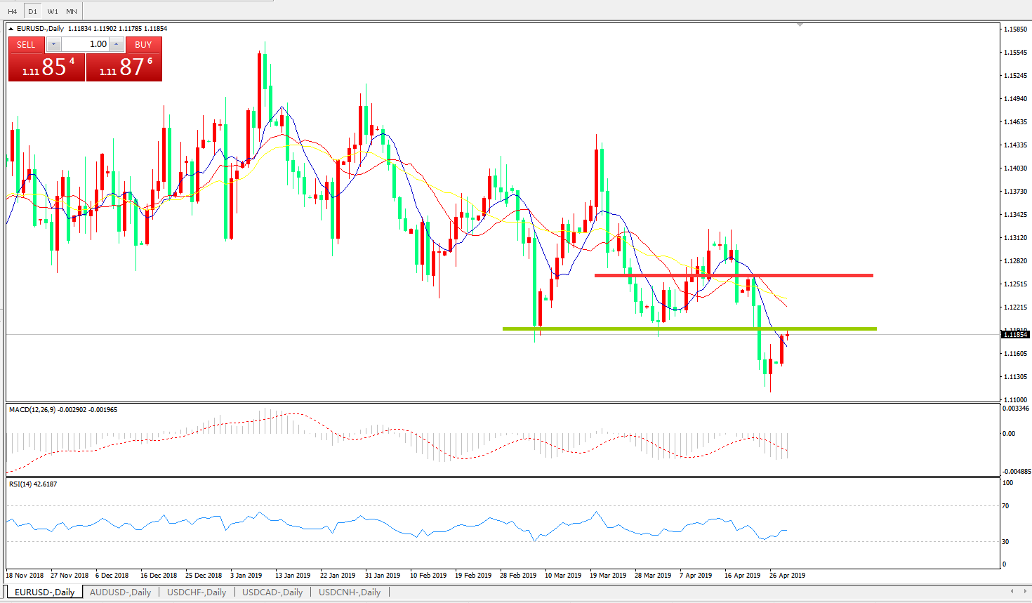The width and height of the screenshot is (1032, 603).
Task: Switch to the H4 timeframe
Action: click(13, 11)
